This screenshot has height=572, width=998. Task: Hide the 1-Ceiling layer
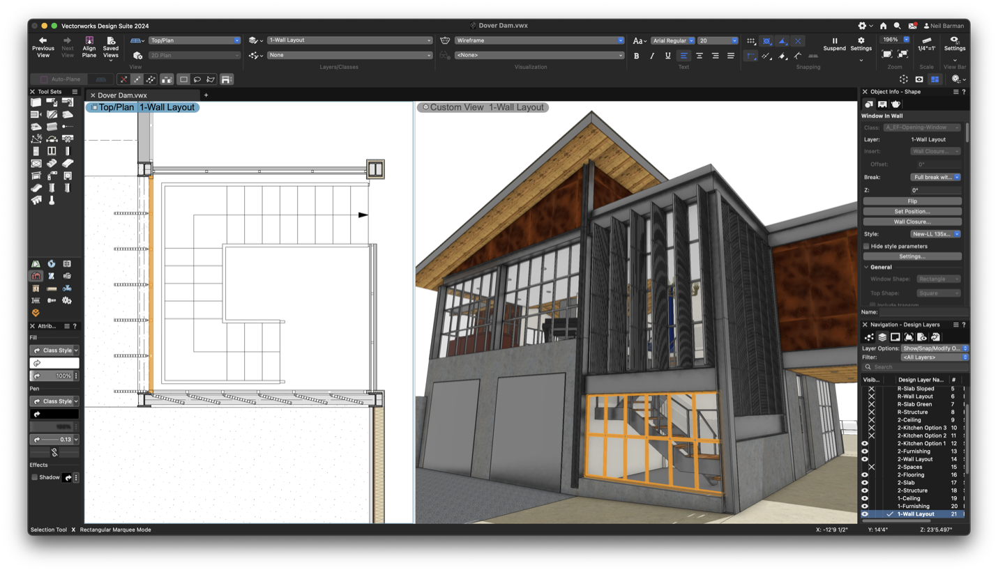[865, 498]
